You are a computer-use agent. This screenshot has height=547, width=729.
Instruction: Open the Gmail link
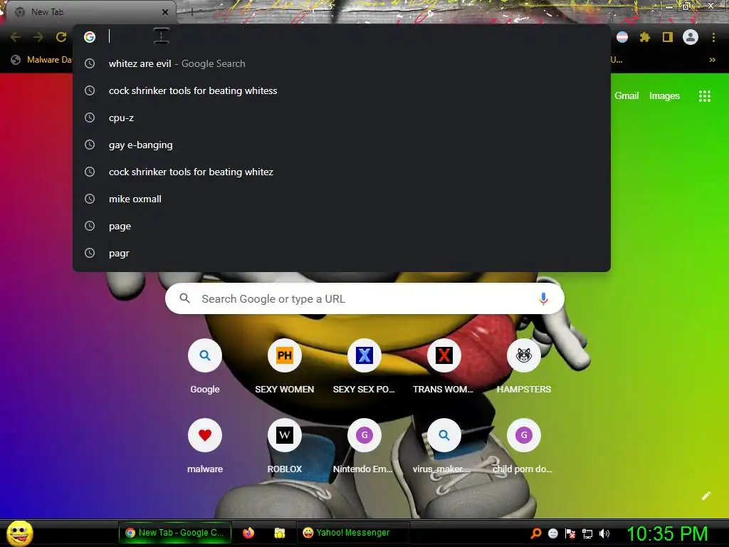626,96
